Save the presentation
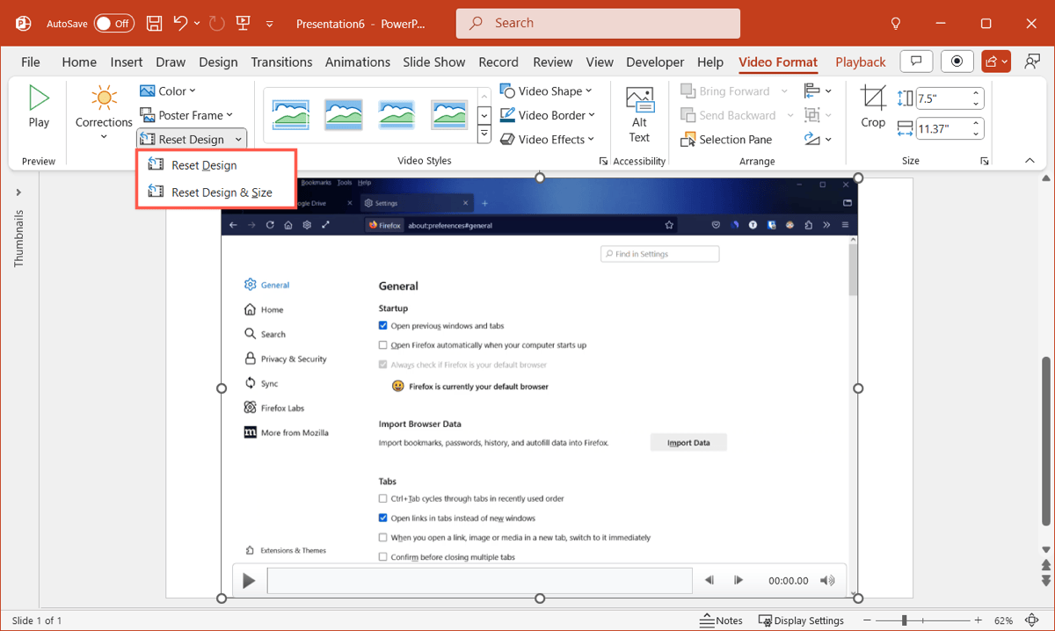 (154, 24)
